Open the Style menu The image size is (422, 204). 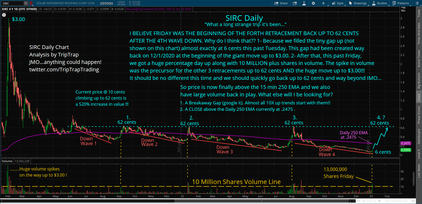tap(338, 3)
